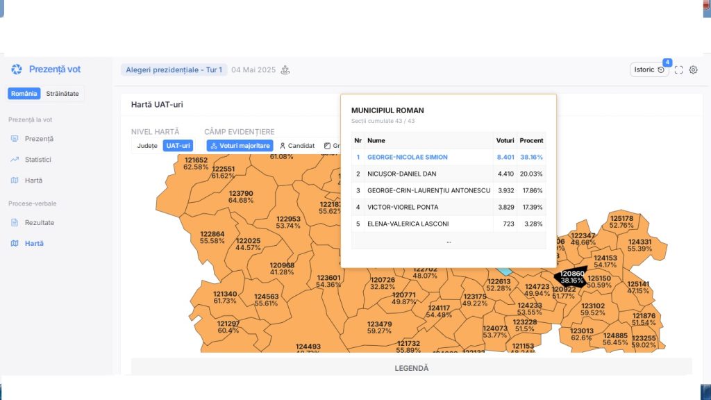The height and width of the screenshot is (400, 711).
Task: Toggle fullscreen mode icon
Action: pyautogui.click(x=678, y=70)
